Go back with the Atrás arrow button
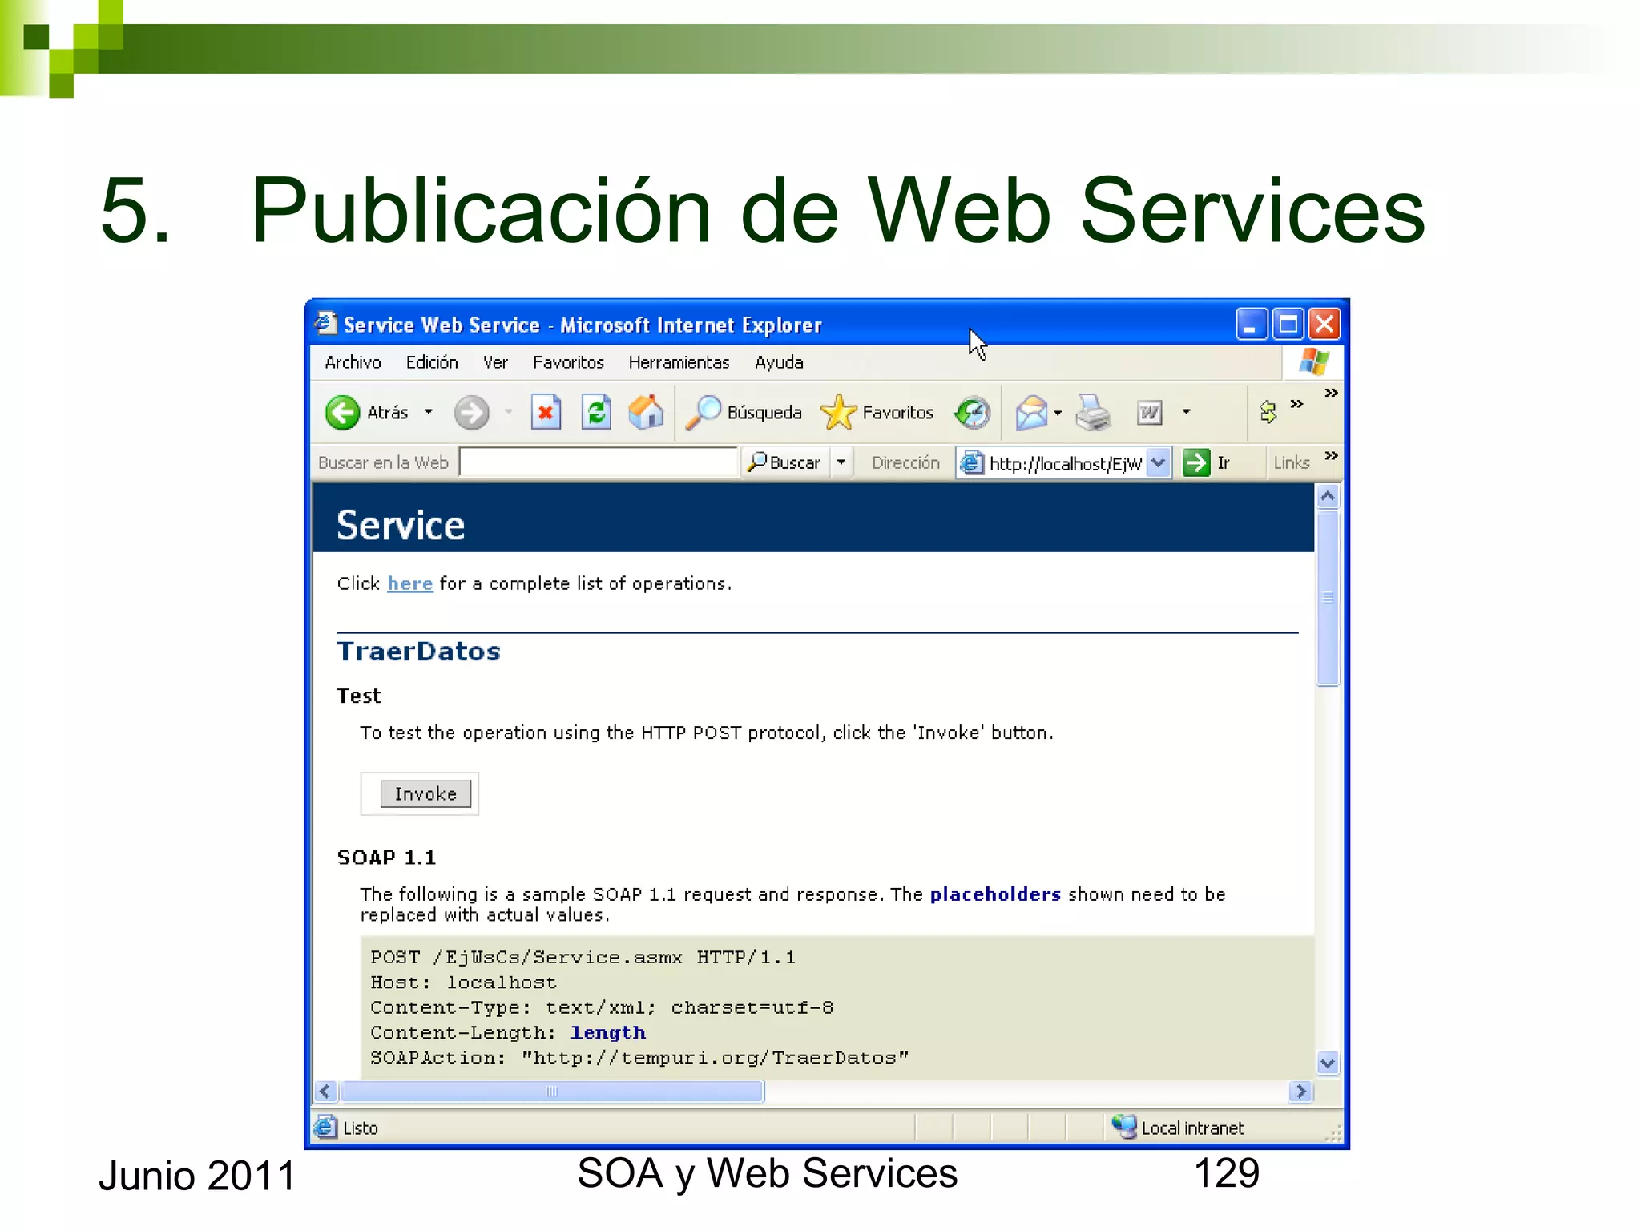Screen dimensions: 1641x1231 point(343,413)
